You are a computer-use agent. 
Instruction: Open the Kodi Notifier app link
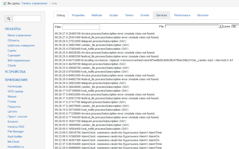pos(15,137)
